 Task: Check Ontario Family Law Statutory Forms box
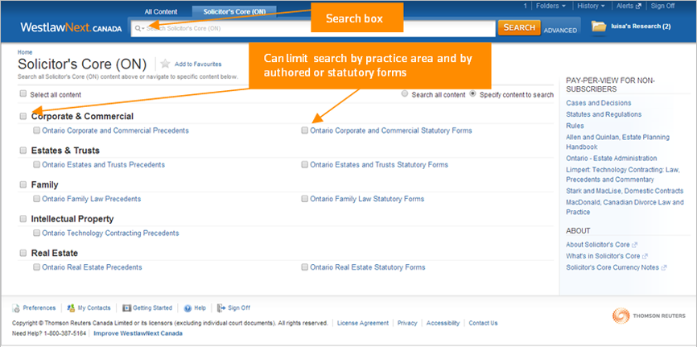click(304, 199)
